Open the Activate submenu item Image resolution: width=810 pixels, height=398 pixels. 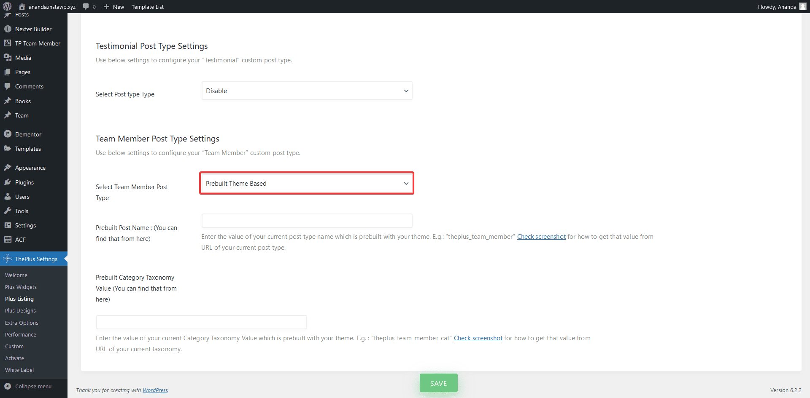tap(14, 358)
